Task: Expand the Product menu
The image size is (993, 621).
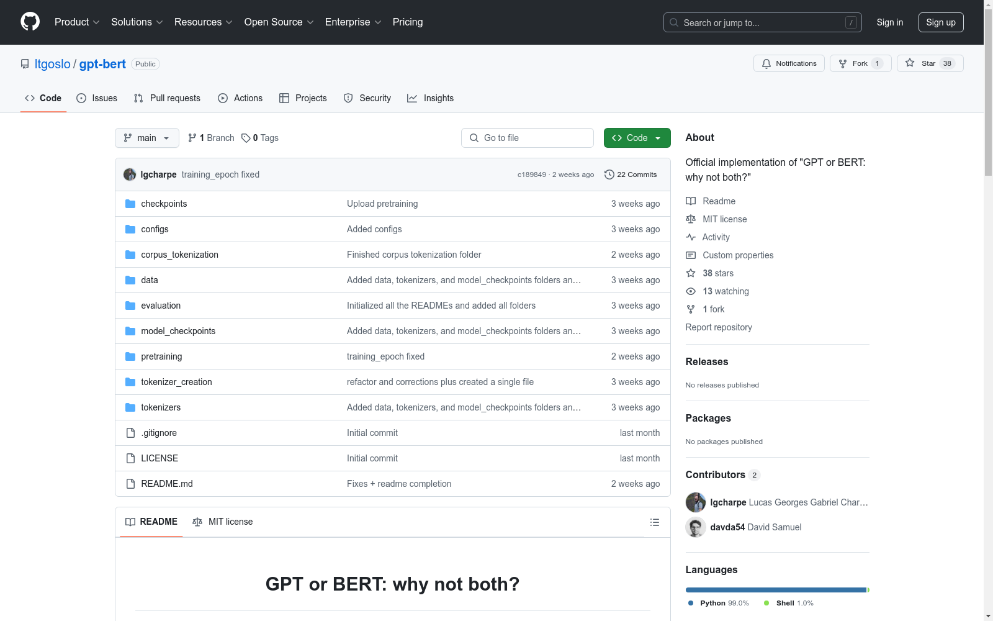Action: [x=77, y=22]
